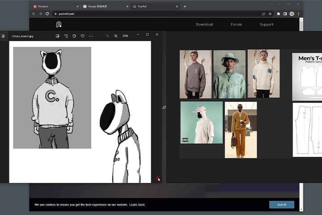The width and height of the screenshot is (322, 215).
Task: Close the PureRef tab
Action: (x=177, y=6)
